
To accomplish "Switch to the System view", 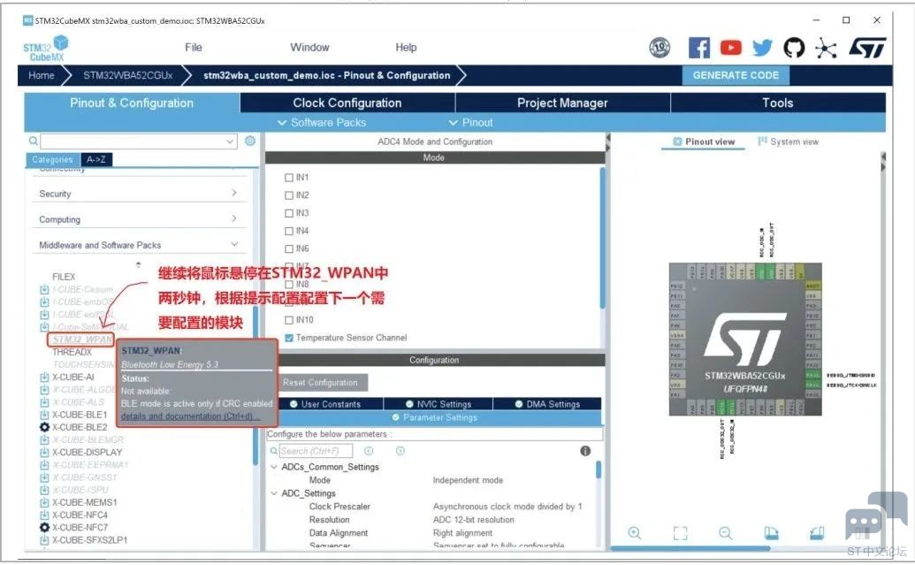I will (x=789, y=141).
